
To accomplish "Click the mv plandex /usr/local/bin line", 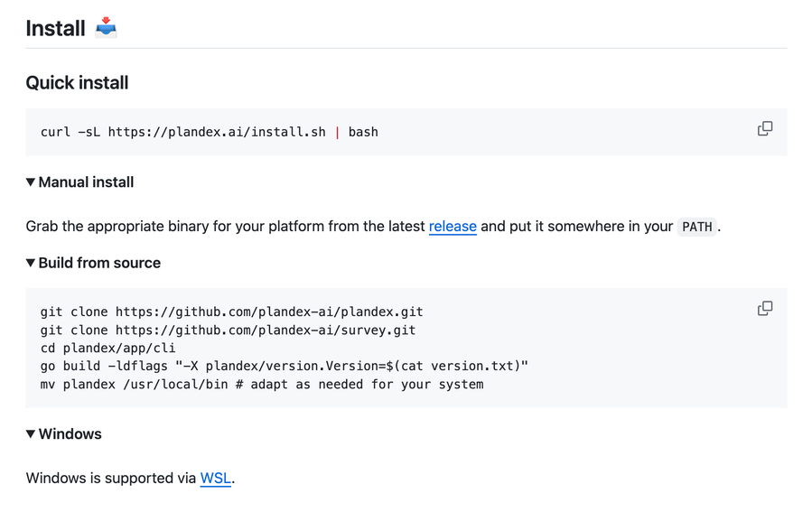I will click(262, 384).
